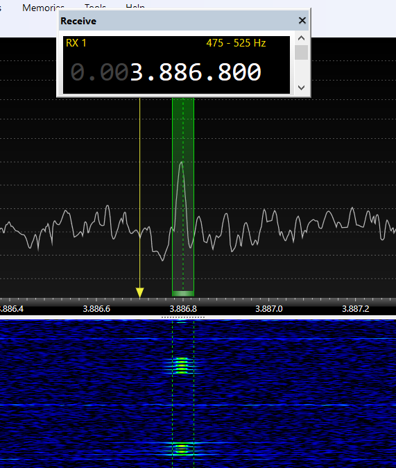
Task: Click the Receive panel scroll-up arrow
Action: point(301,38)
